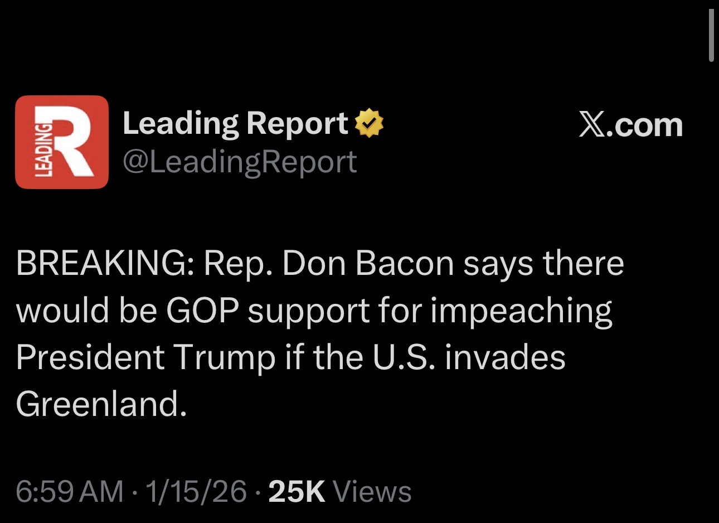Image resolution: width=719 pixels, height=523 pixels.
Task: Open the Leading Report profile avatar
Action: pyautogui.click(x=62, y=142)
